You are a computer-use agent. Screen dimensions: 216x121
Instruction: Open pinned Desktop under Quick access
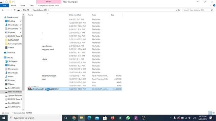click(12, 21)
